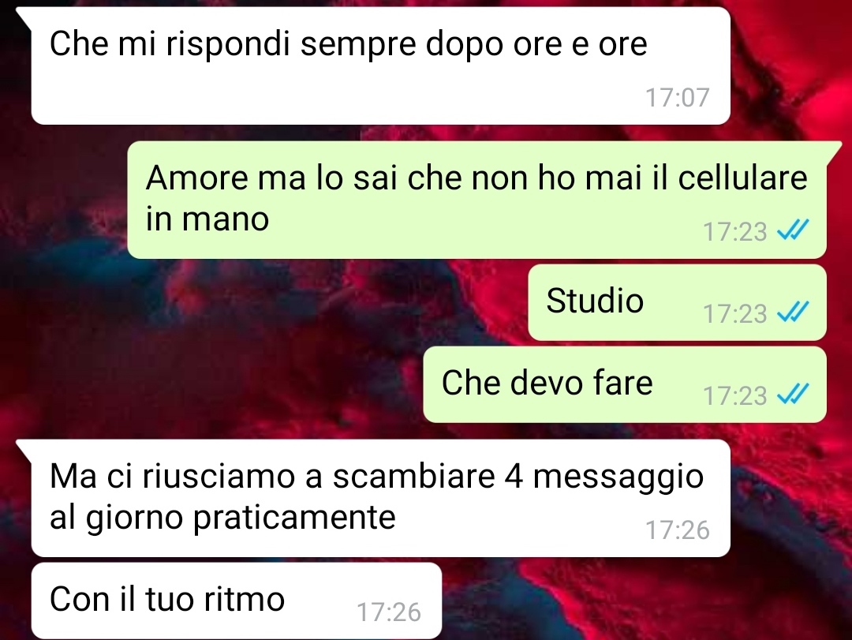This screenshot has width=852, height=640.
Task: Click 17:23 timestamp in 'in mano' message
Action: (x=734, y=232)
